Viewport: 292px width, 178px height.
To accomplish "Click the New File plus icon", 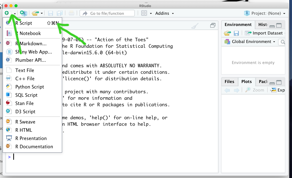I will click(x=7, y=13).
